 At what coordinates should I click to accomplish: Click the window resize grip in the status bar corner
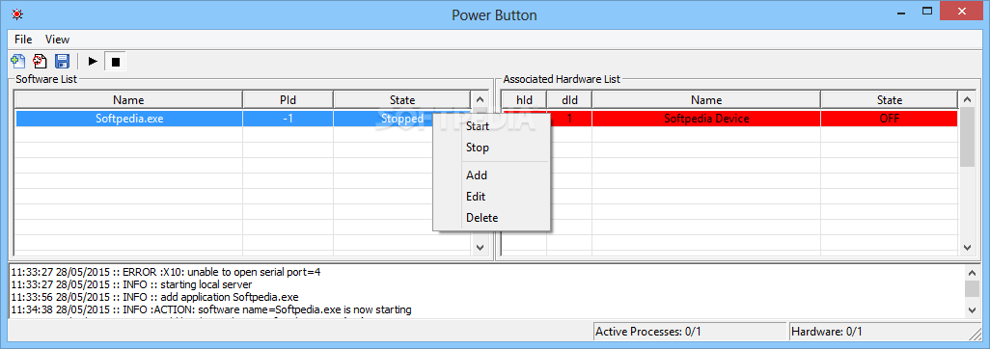tap(976, 334)
